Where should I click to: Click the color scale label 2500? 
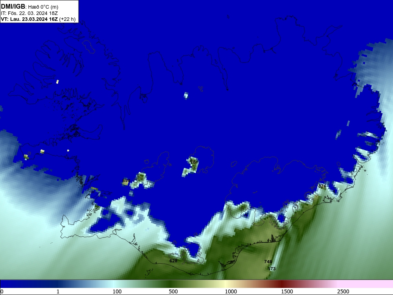point(343,291)
